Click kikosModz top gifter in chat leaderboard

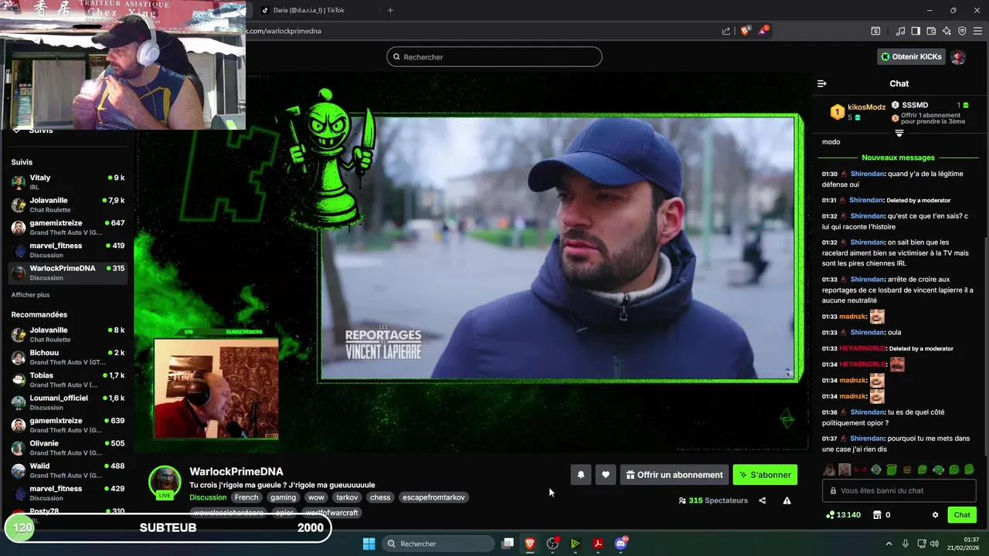[x=858, y=111]
